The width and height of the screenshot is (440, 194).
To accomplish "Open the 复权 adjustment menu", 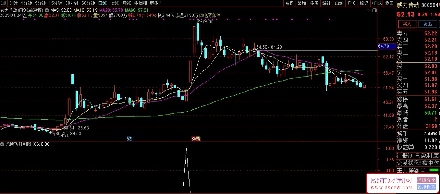I will [290, 3].
